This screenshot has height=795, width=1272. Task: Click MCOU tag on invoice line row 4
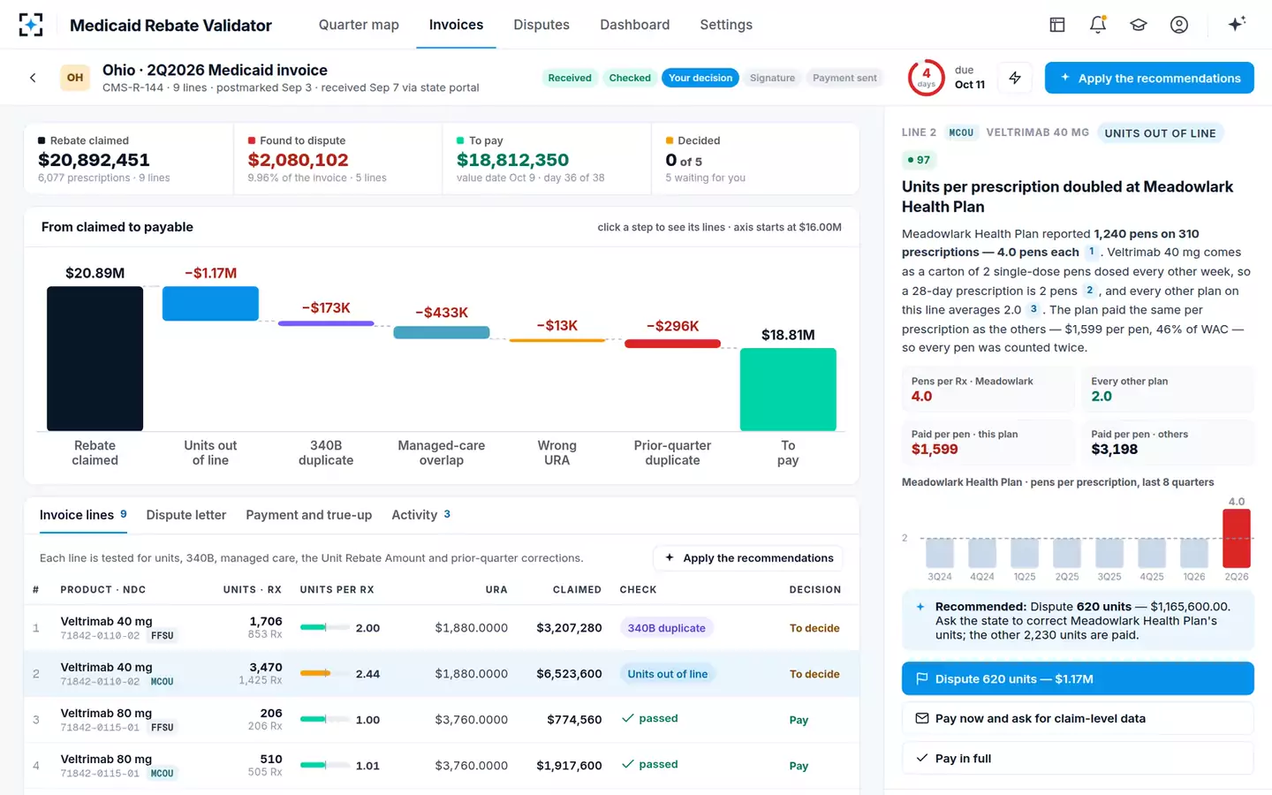click(x=163, y=773)
